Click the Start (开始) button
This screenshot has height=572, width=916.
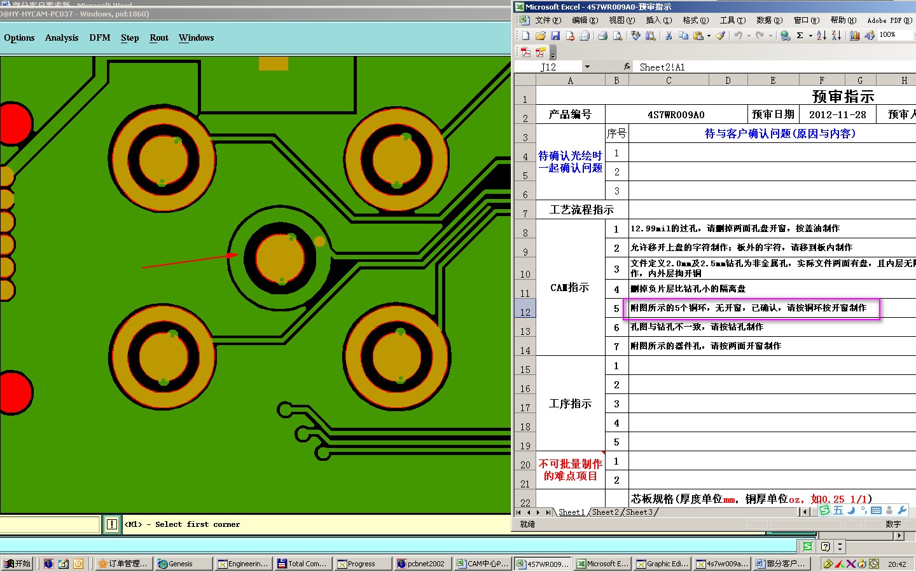click(18, 564)
